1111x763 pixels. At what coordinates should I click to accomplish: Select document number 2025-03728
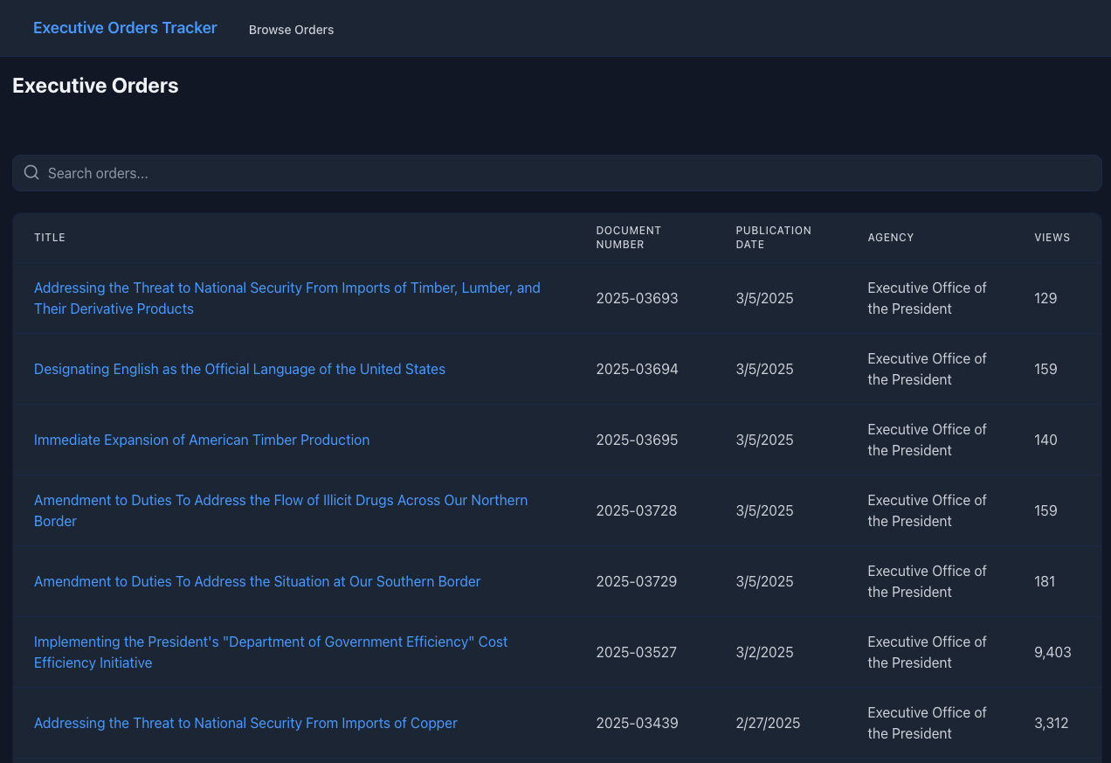point(637,510)
